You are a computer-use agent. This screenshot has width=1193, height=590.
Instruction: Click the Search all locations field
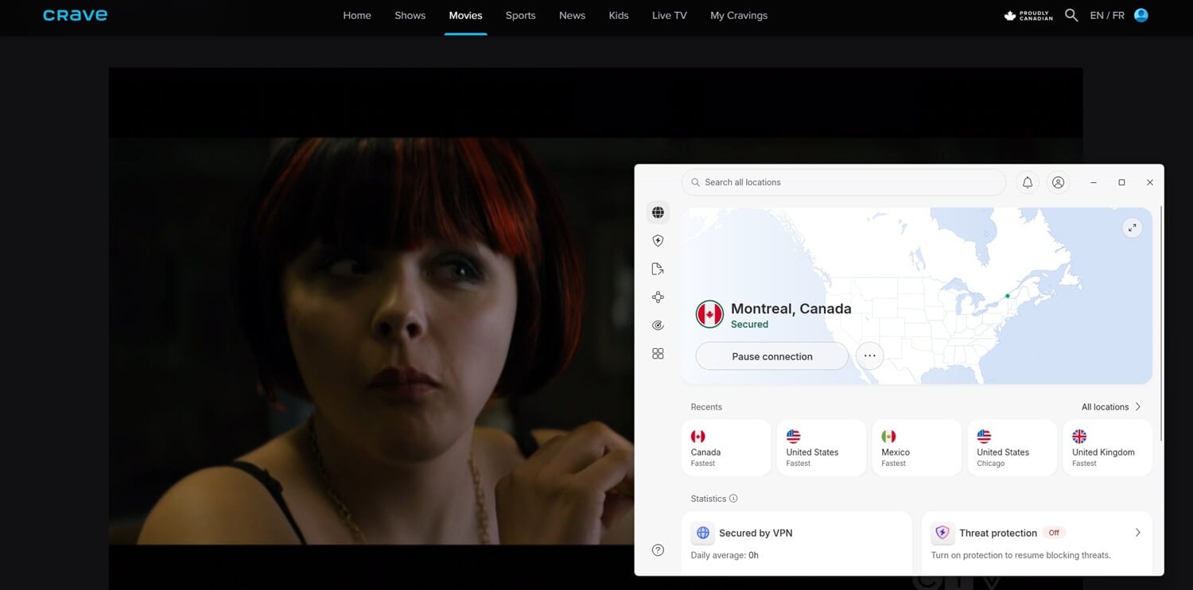(844, 182)
